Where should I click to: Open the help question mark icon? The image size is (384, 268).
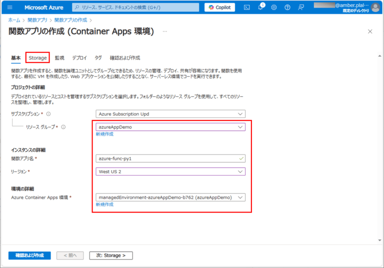point(287,7)
